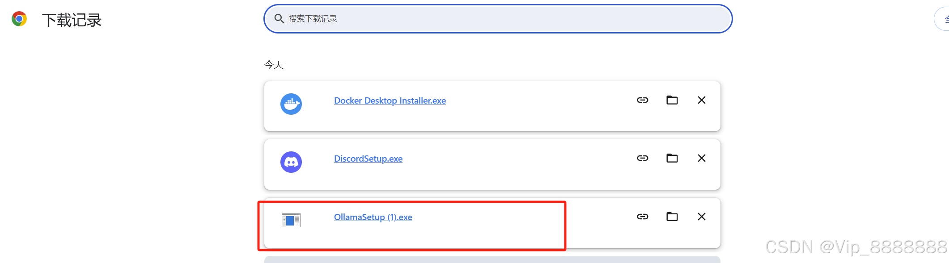Click the 今天 date heading
This screenshot has width=949, height=263.
(274, 65)
